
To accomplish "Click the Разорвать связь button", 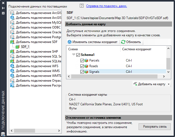I will pos(155,127).
